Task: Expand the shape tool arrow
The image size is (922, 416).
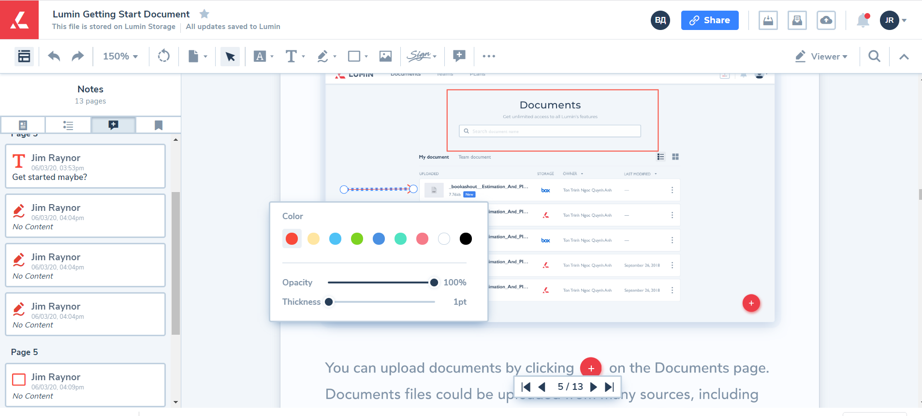Action: point(366,57)
